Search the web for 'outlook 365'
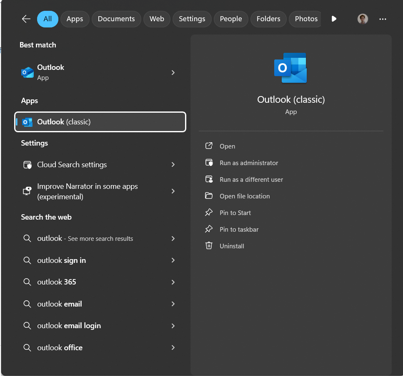The width and height of the screenshot is (403, 376). (100, 282)
